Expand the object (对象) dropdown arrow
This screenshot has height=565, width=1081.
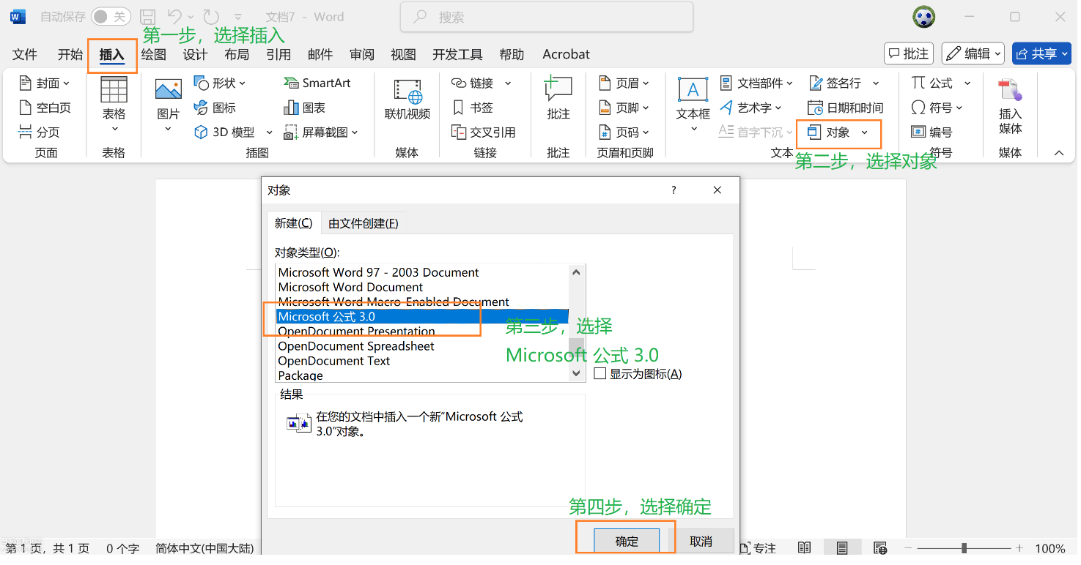pos(865,132)
